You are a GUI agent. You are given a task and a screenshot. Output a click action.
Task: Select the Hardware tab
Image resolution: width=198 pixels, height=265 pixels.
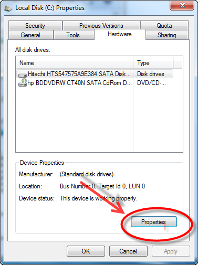(120, 34)
